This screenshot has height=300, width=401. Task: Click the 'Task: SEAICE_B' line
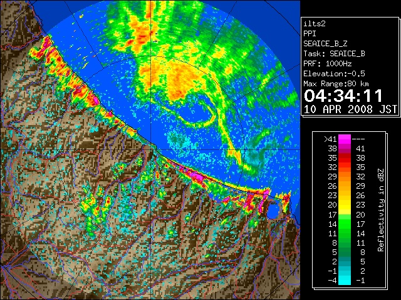coord(334,54)
